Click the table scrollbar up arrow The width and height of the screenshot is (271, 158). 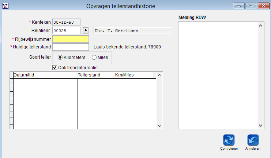point(159,75)
